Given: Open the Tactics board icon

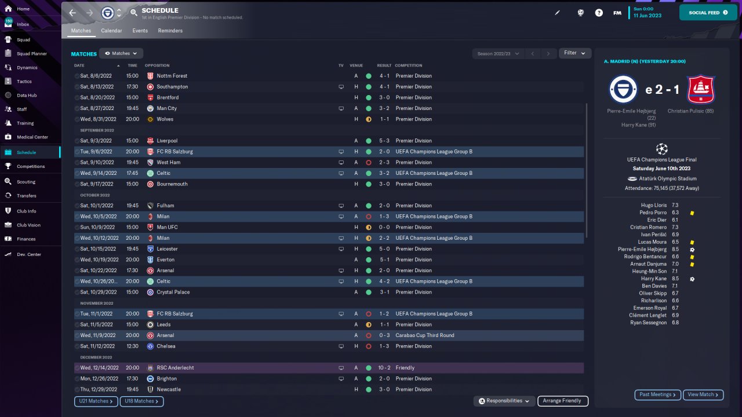Looking at the screenshot, I should point(8,82).
